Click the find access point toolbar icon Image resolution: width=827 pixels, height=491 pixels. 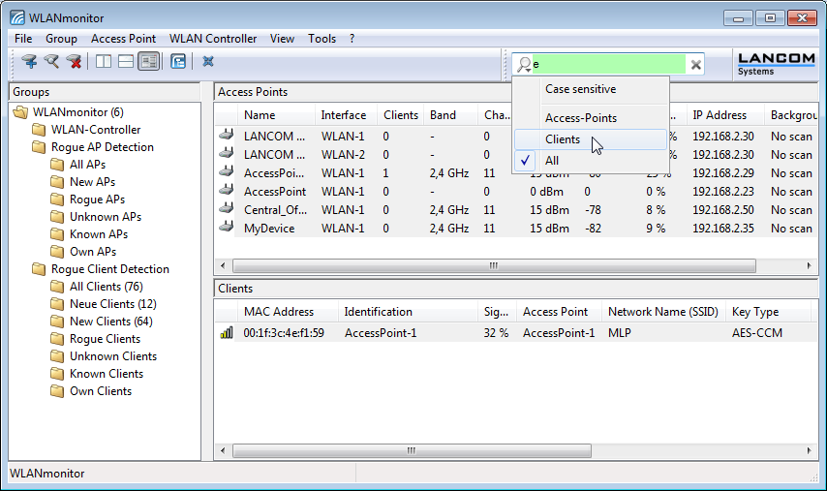click(x=51, y=62)
